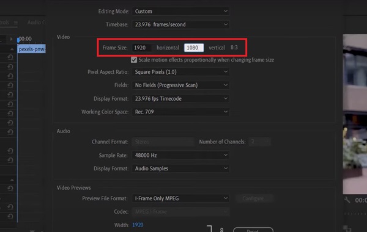Click the blue playhead at 00:00

tap(18, 40)
